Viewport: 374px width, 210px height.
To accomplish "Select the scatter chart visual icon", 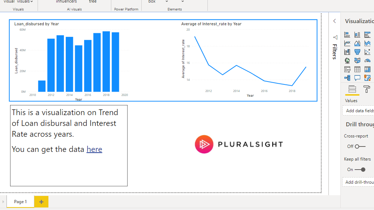I will (x=367, y=52).
